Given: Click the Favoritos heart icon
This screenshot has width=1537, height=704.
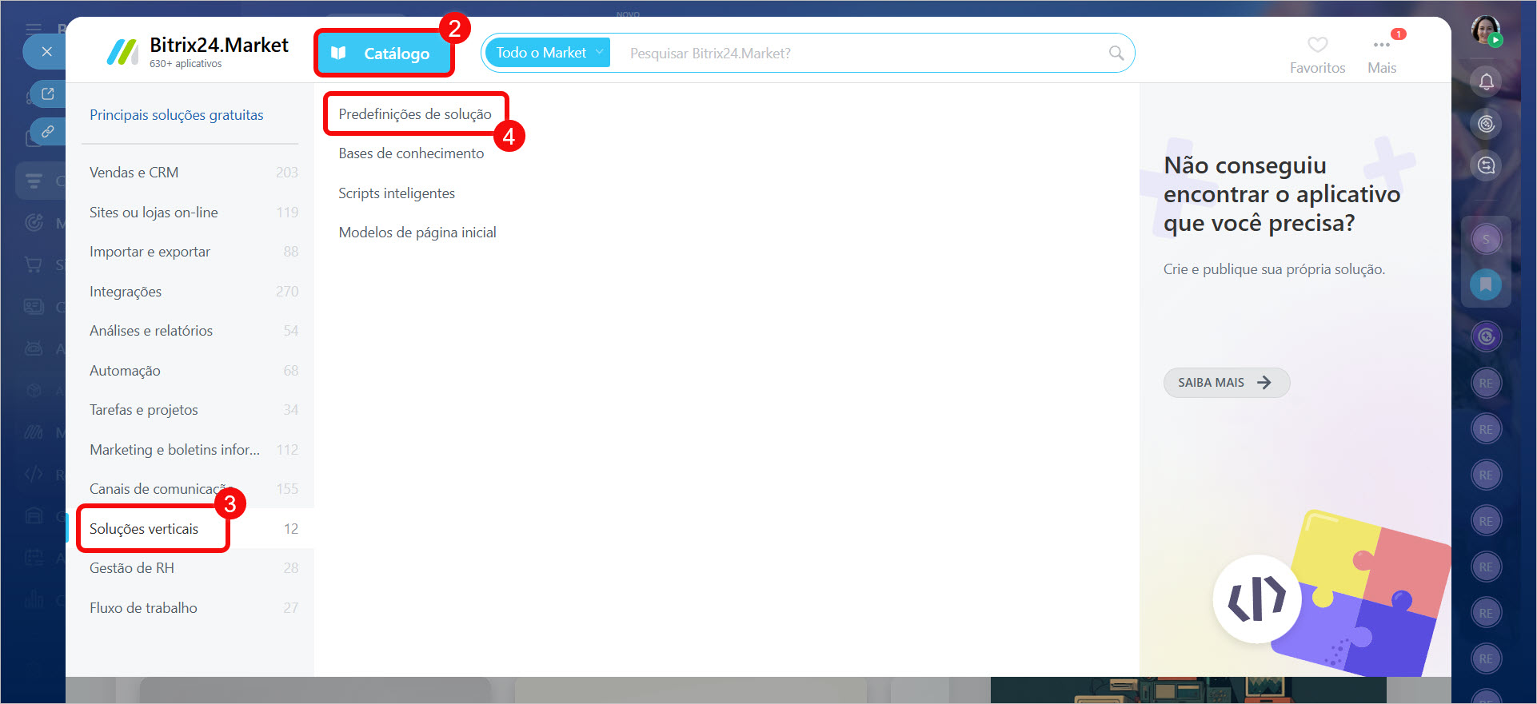Looking at the screenshot, I should click(1317, 46).
